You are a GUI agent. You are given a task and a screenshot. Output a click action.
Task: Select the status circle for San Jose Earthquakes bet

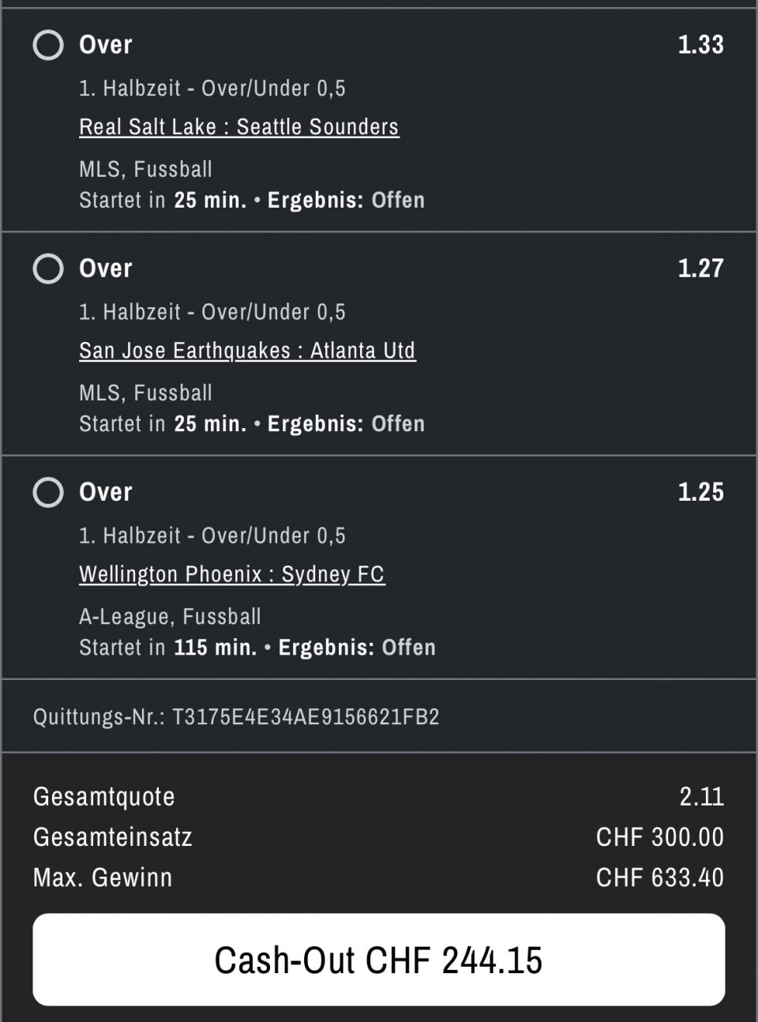[x=48, y=269]
